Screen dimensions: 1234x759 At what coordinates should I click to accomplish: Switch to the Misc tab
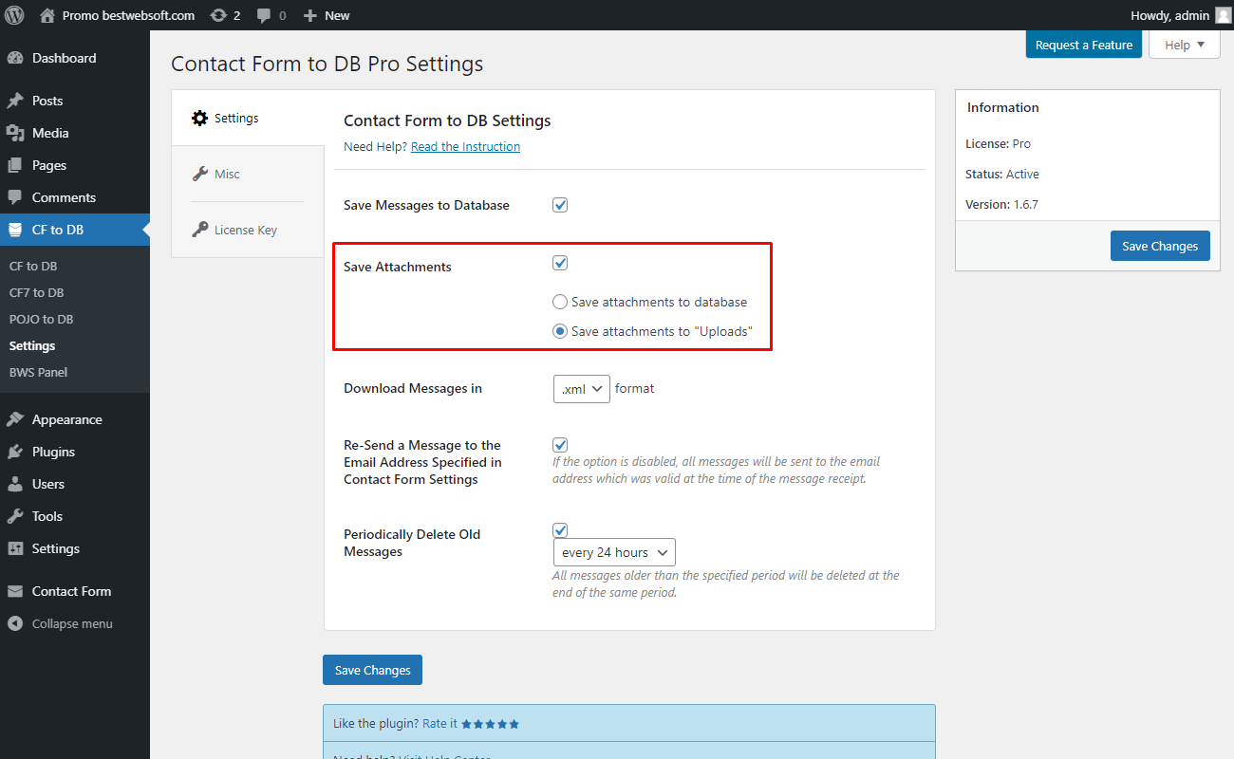click(x=248, y=174)
